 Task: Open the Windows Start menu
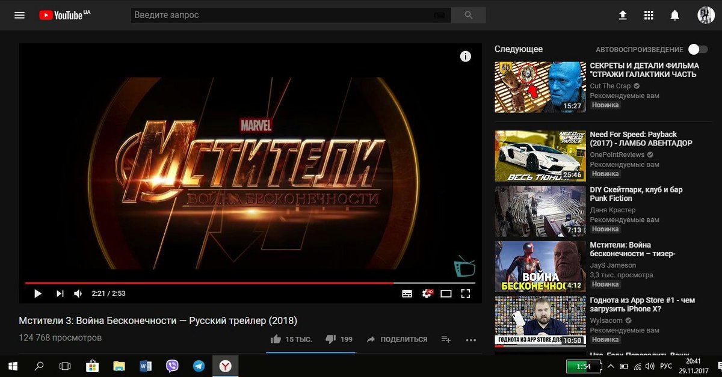click(13, 366)
